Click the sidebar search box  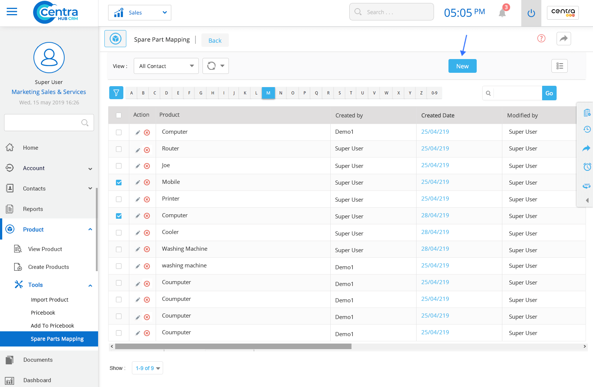pyautogui.click(x=49, y=123)
